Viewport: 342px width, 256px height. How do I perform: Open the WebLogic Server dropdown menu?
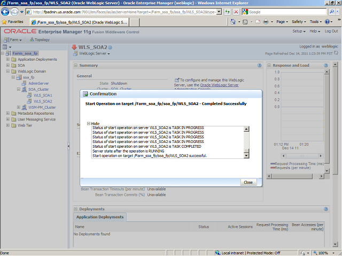tap(95, 53)
